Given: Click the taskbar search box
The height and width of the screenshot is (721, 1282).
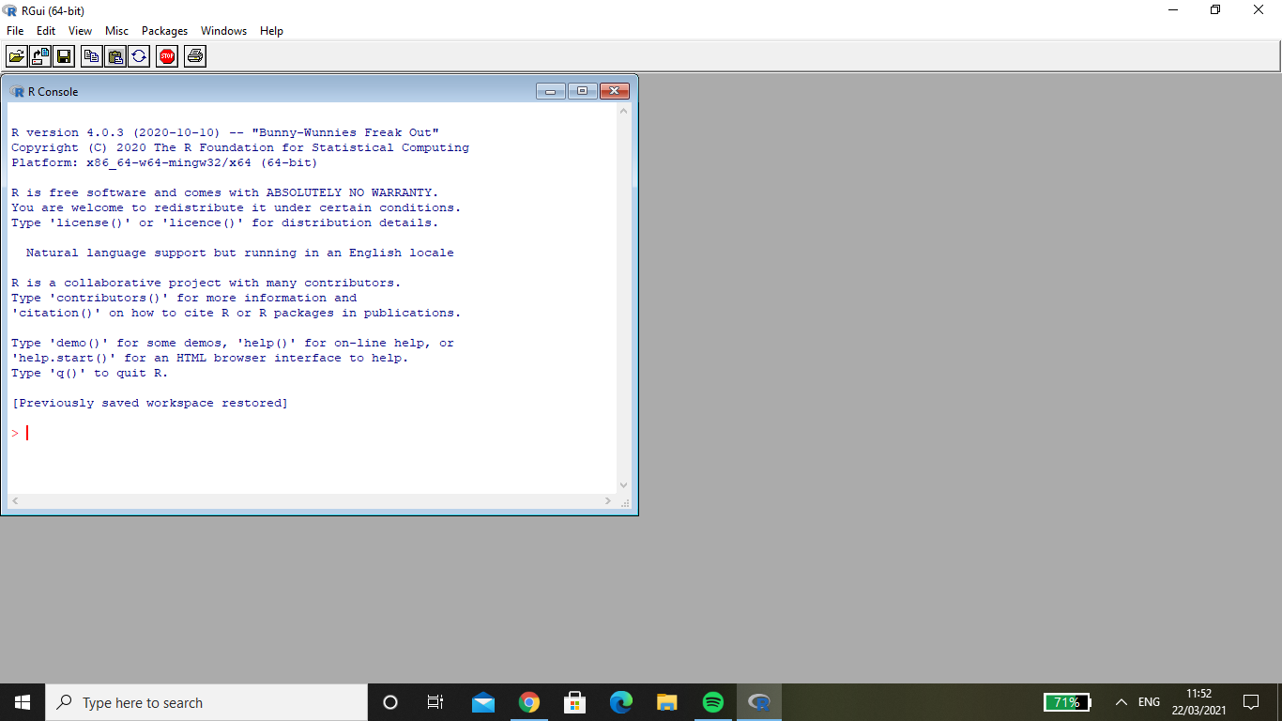Looking at the screenshot, I should click(206, 702).
